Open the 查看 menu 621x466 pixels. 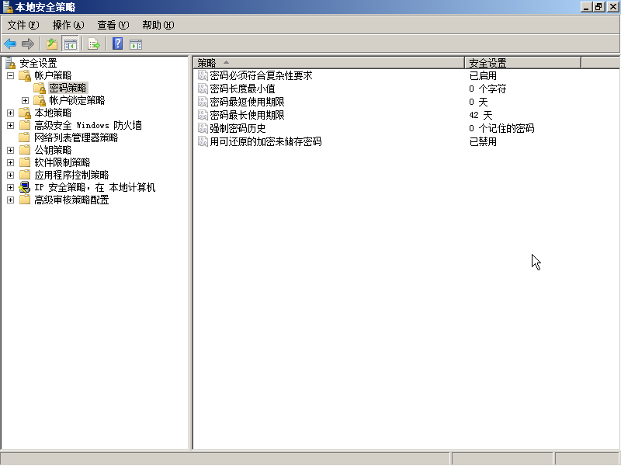[112, 24]
